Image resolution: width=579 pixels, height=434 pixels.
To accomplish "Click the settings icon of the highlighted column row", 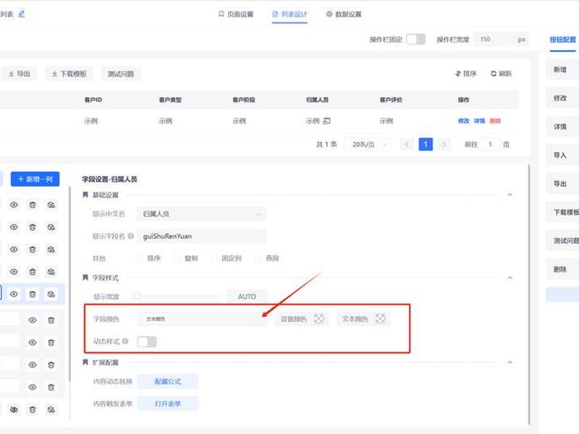I will click(51, 294).
